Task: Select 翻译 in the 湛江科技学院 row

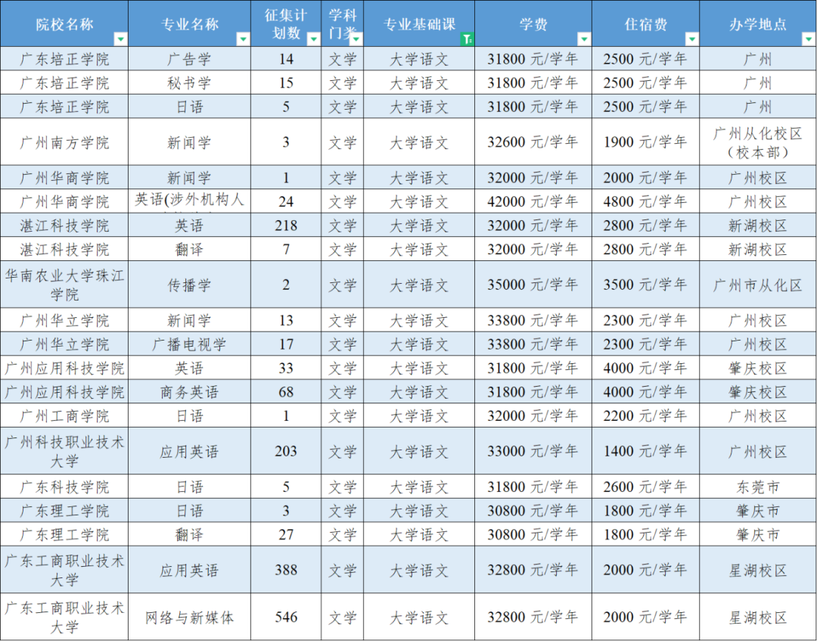Action: click(190, 249)
